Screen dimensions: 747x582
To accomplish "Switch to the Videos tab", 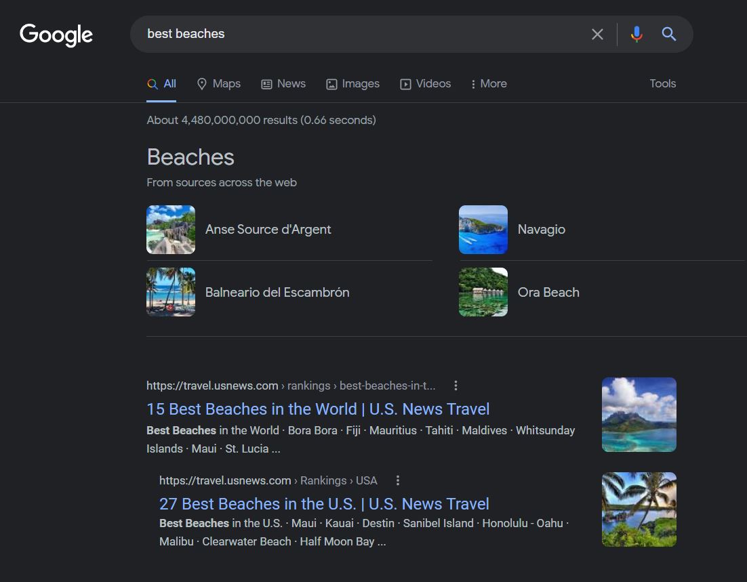I will coord(426,84).
